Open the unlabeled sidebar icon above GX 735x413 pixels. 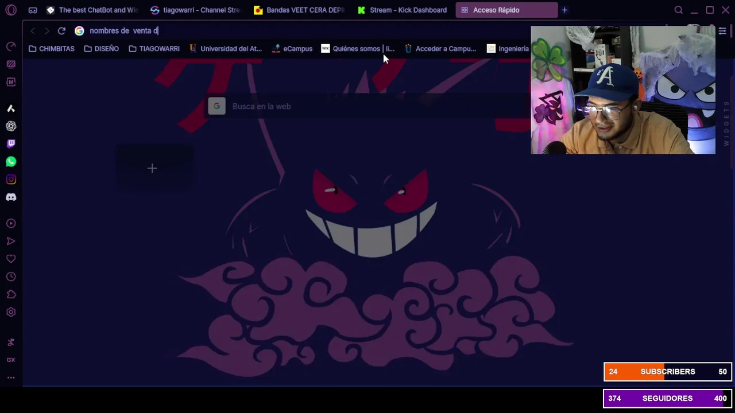click(11, 342)
